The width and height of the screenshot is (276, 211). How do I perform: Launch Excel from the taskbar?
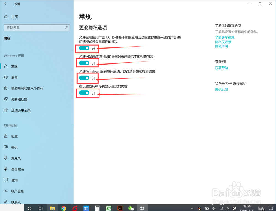108,208
